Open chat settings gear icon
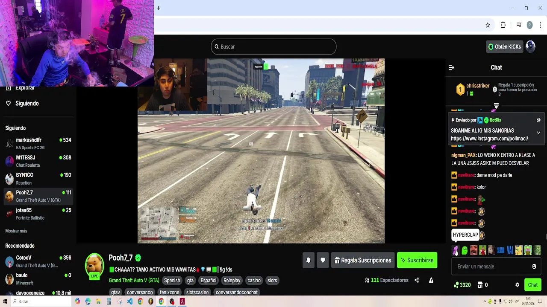Screen dimensions: 547x307 pos(517,285)
